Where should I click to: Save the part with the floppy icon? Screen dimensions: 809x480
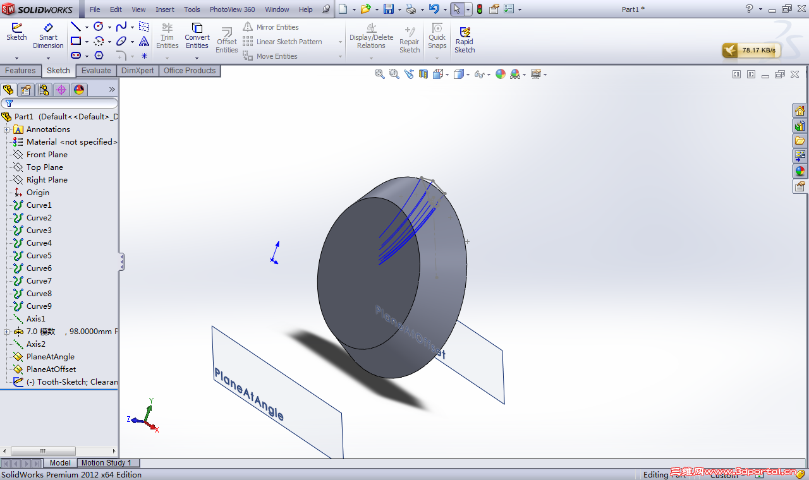389,9
